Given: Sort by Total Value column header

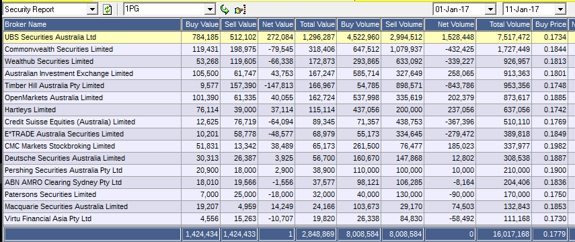Looking at the screenshot, I should click(x=315, y=25).
